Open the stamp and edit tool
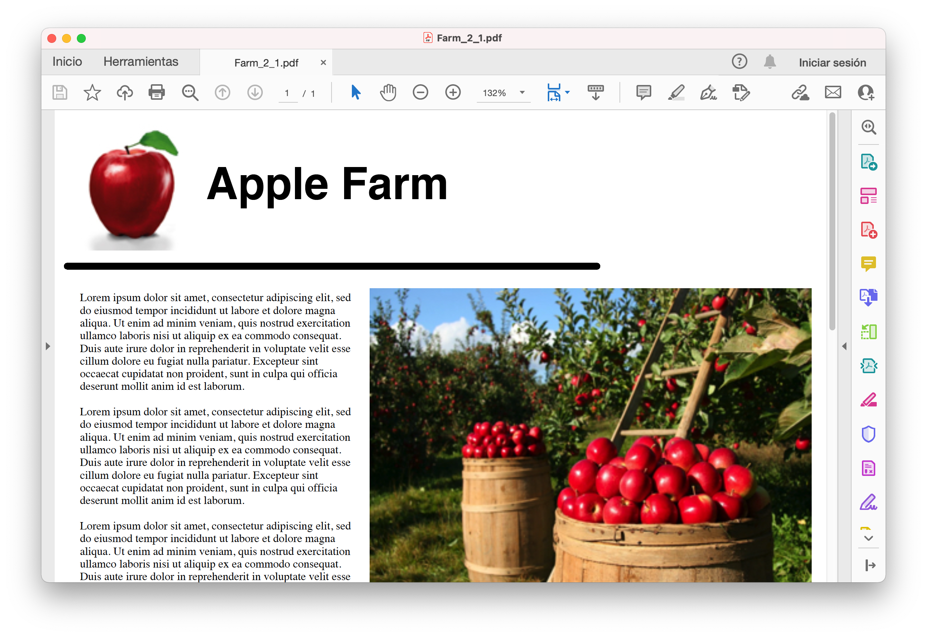This screenshot has width=927, height=637. click(x=741, y=93)
